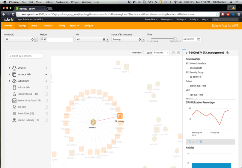The width and height of the screenshot is (242, 168).
Task: Uncheck the Instance (64) checkmark
Action: pyautogui.click(x=46, y=75)
